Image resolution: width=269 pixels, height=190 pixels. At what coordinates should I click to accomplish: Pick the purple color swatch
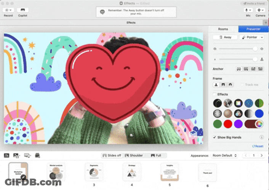[238, 124]
